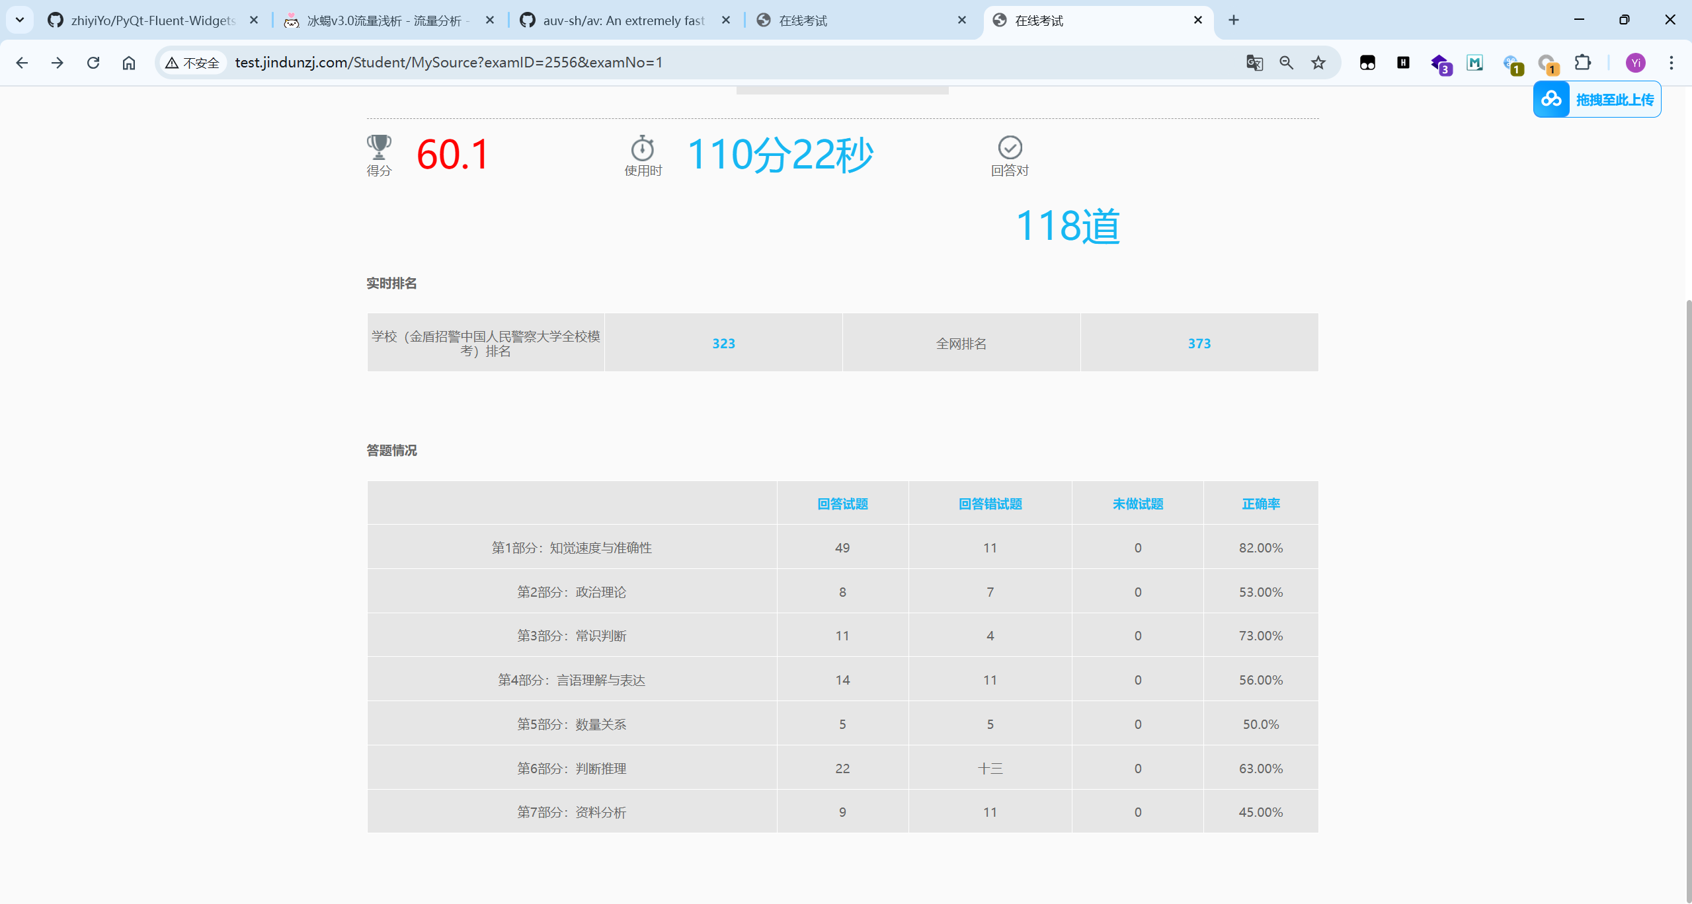Go to the browser home page
This screenshot has width=1692, height=904.
pyautogui.click(x=129, y=63)
